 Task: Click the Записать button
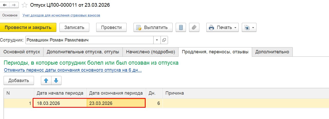(x=74, y=27)
